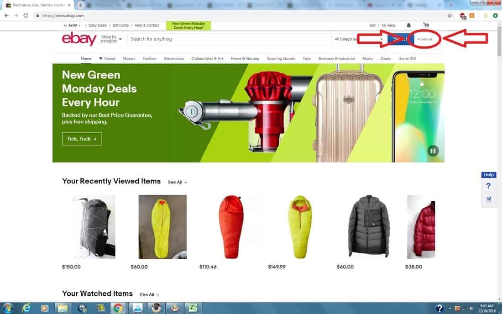Open the question mark in the Help widget
502x314 pixels.
[488, 186]
